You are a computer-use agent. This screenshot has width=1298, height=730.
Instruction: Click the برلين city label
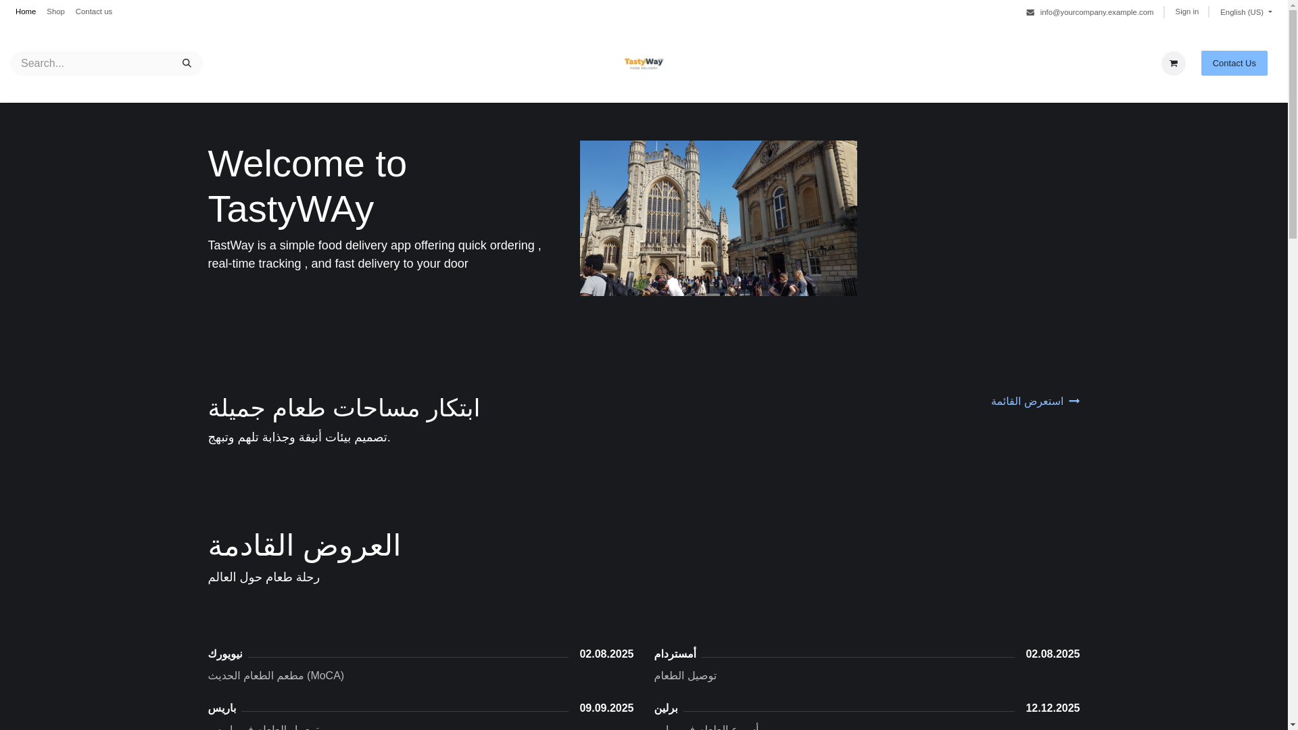pos(666,708)
